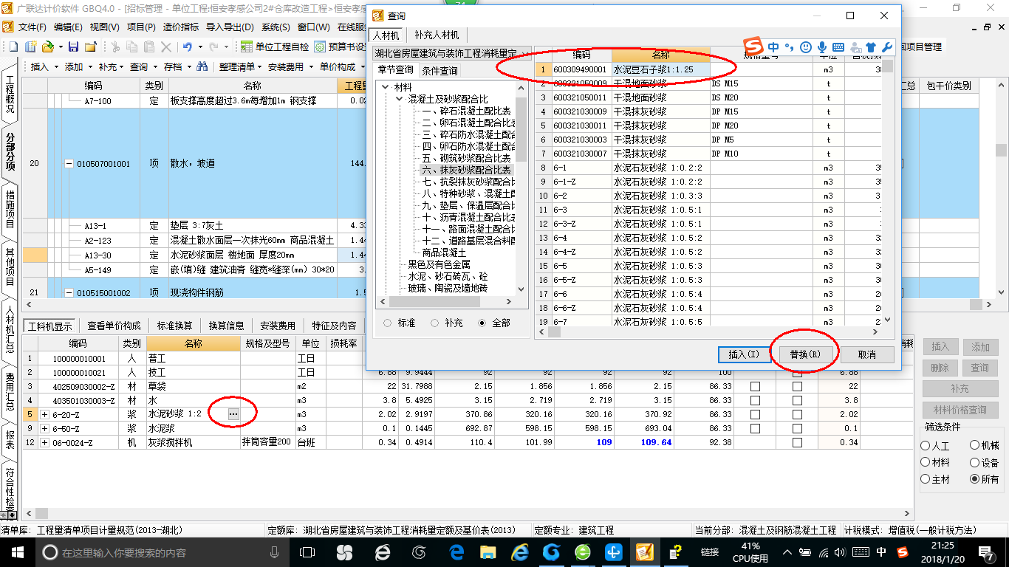Select the 人工 filter radio button

[926, 446]
